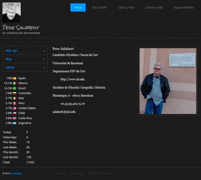
Task: Click the Italy flag icon
Action: [x=14, y=98]
